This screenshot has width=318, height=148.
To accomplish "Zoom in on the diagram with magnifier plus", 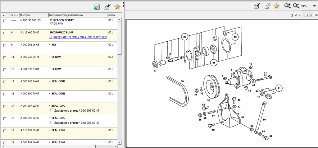I will pyautogui.click(x=287, y=6).
